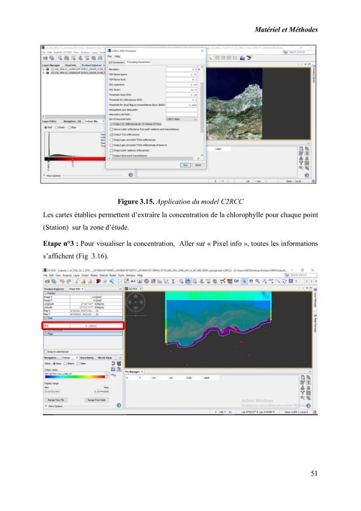361x511 pixels.
Task: Select the arrow Selection tool in the lower SNAP toolbar
Action: point(244,281)
